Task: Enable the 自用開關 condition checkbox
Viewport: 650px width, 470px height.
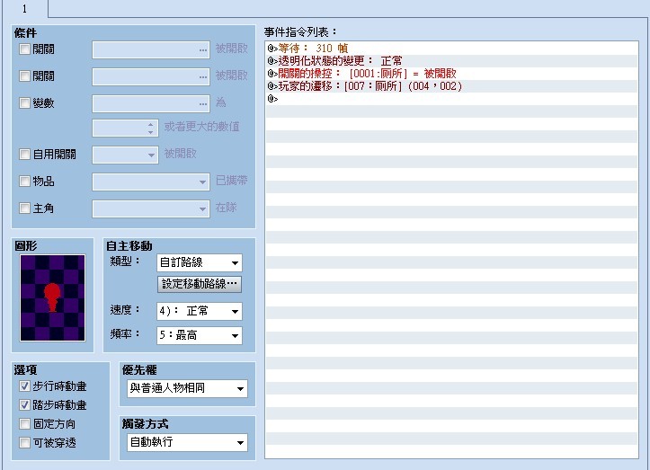Action: coord(24,155)
